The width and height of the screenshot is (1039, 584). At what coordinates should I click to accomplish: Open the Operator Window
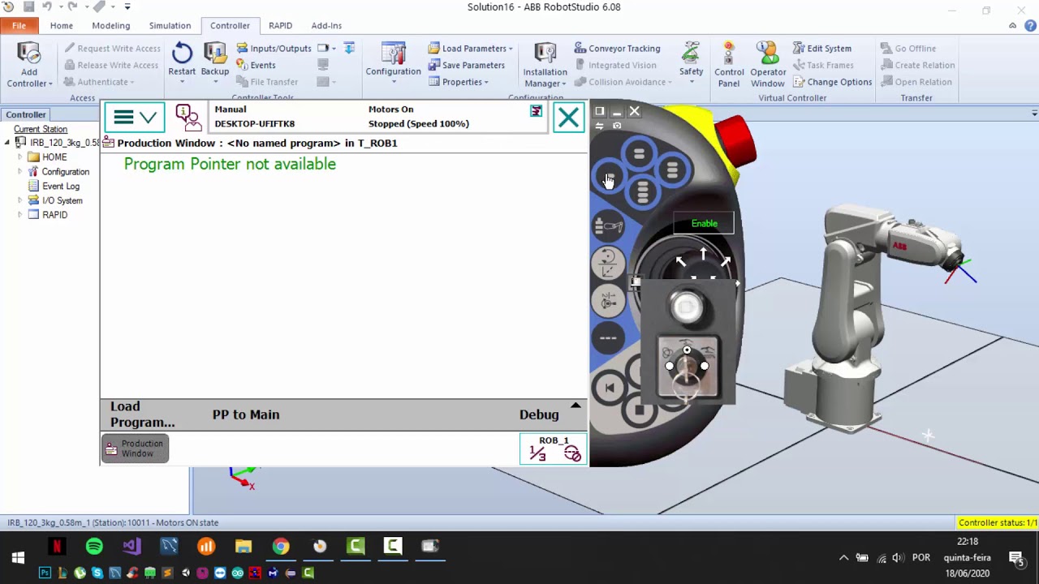pos(767,65)
